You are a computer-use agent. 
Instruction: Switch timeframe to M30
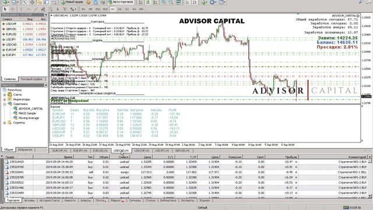pos(105,9)
